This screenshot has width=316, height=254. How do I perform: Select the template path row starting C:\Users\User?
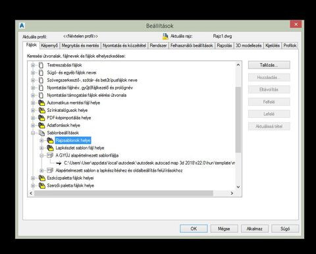pos(149,163)
